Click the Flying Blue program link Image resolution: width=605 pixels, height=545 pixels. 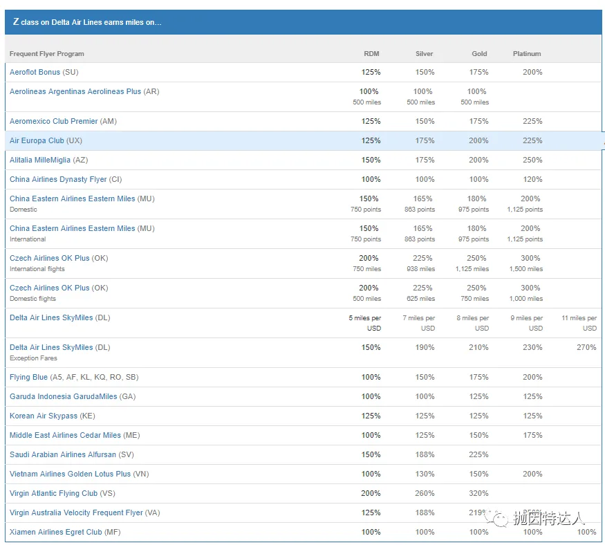click(x=28, y=377)
